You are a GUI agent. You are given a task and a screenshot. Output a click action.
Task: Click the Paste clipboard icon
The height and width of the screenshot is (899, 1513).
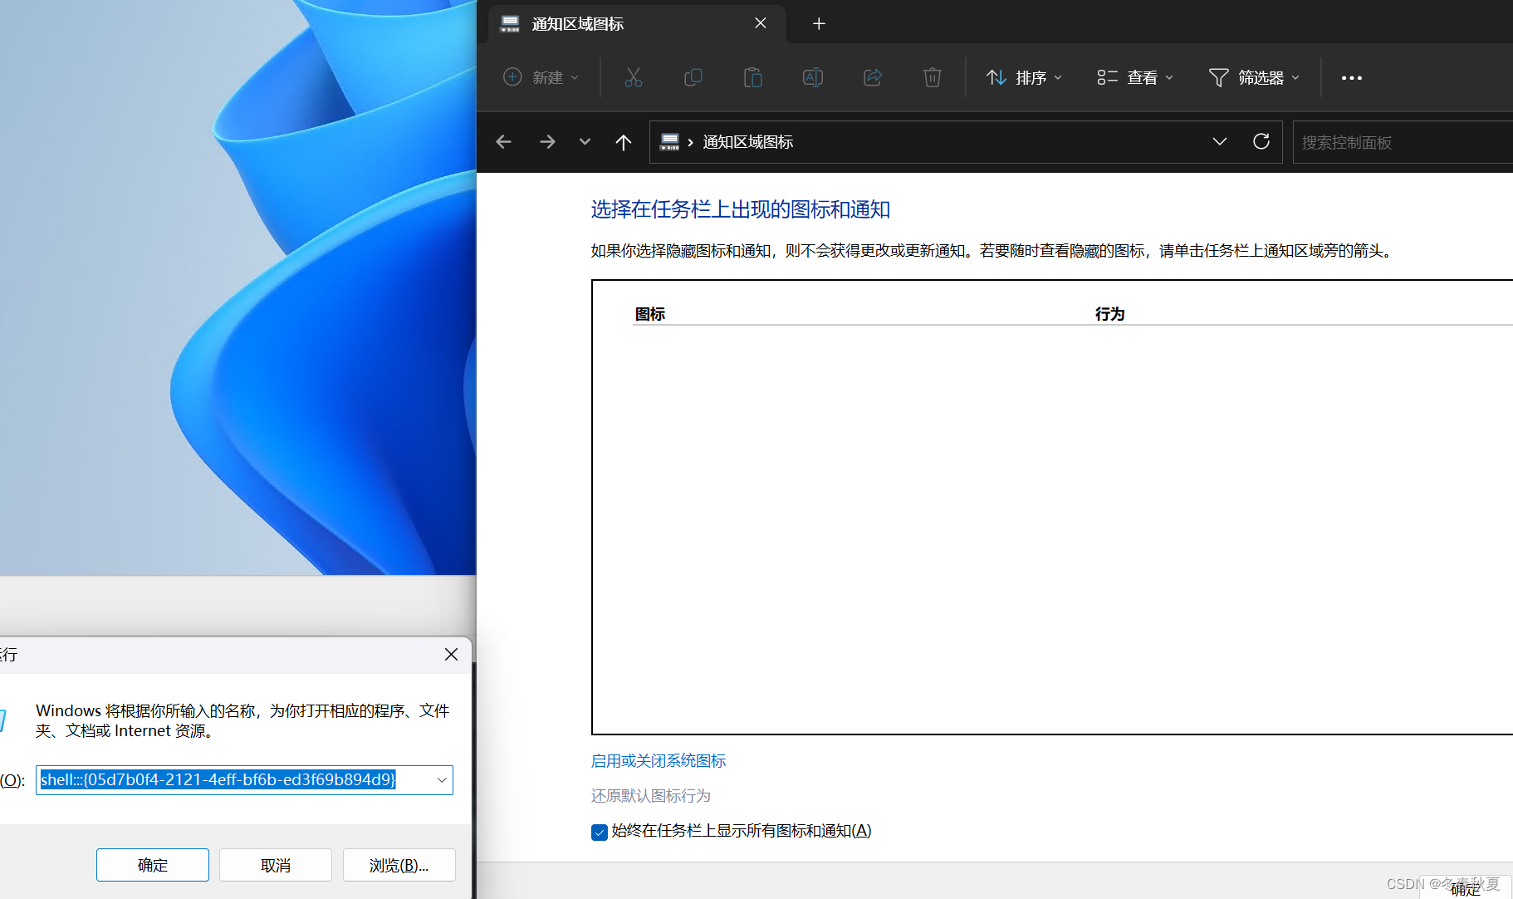tap(753, 77)
